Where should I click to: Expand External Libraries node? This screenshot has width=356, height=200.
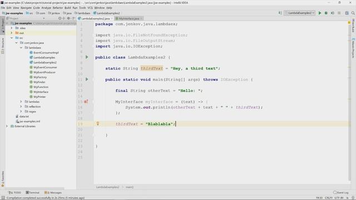click(x=7, y=126)
